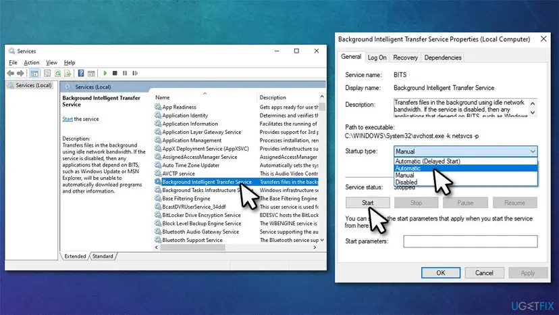Select Bluetooth Audio Gateway Service row
This screenshot has width=559, height=315.
tap(236, 231)
